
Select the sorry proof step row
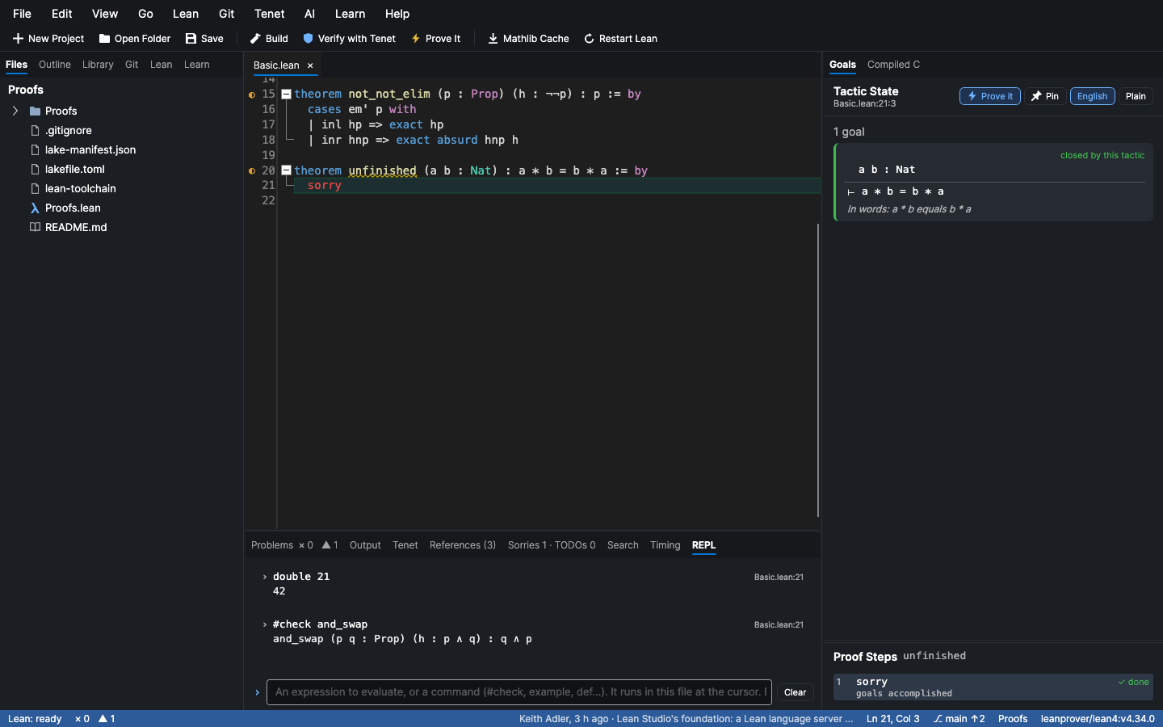coord(993,687)
